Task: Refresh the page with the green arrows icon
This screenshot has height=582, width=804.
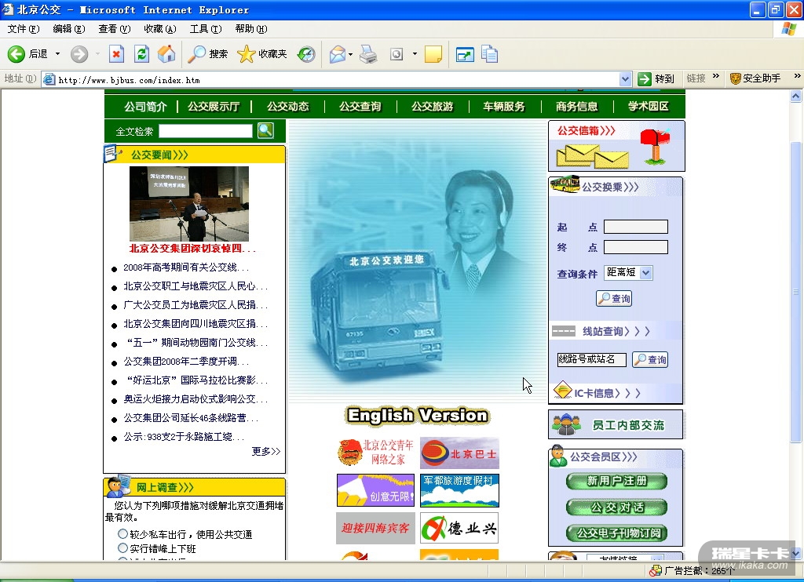Action: click(141, 54)
